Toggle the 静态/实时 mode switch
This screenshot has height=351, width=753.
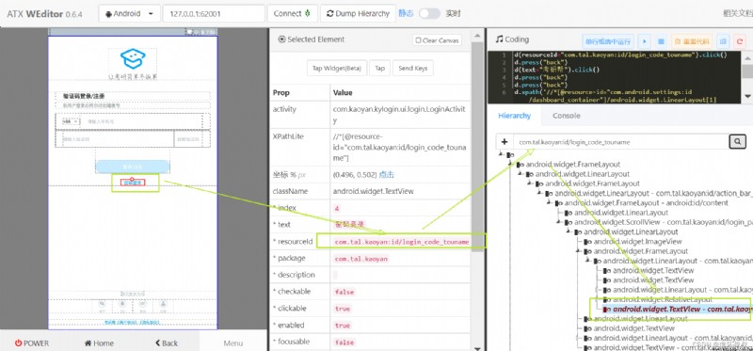[x=429, y=13]
